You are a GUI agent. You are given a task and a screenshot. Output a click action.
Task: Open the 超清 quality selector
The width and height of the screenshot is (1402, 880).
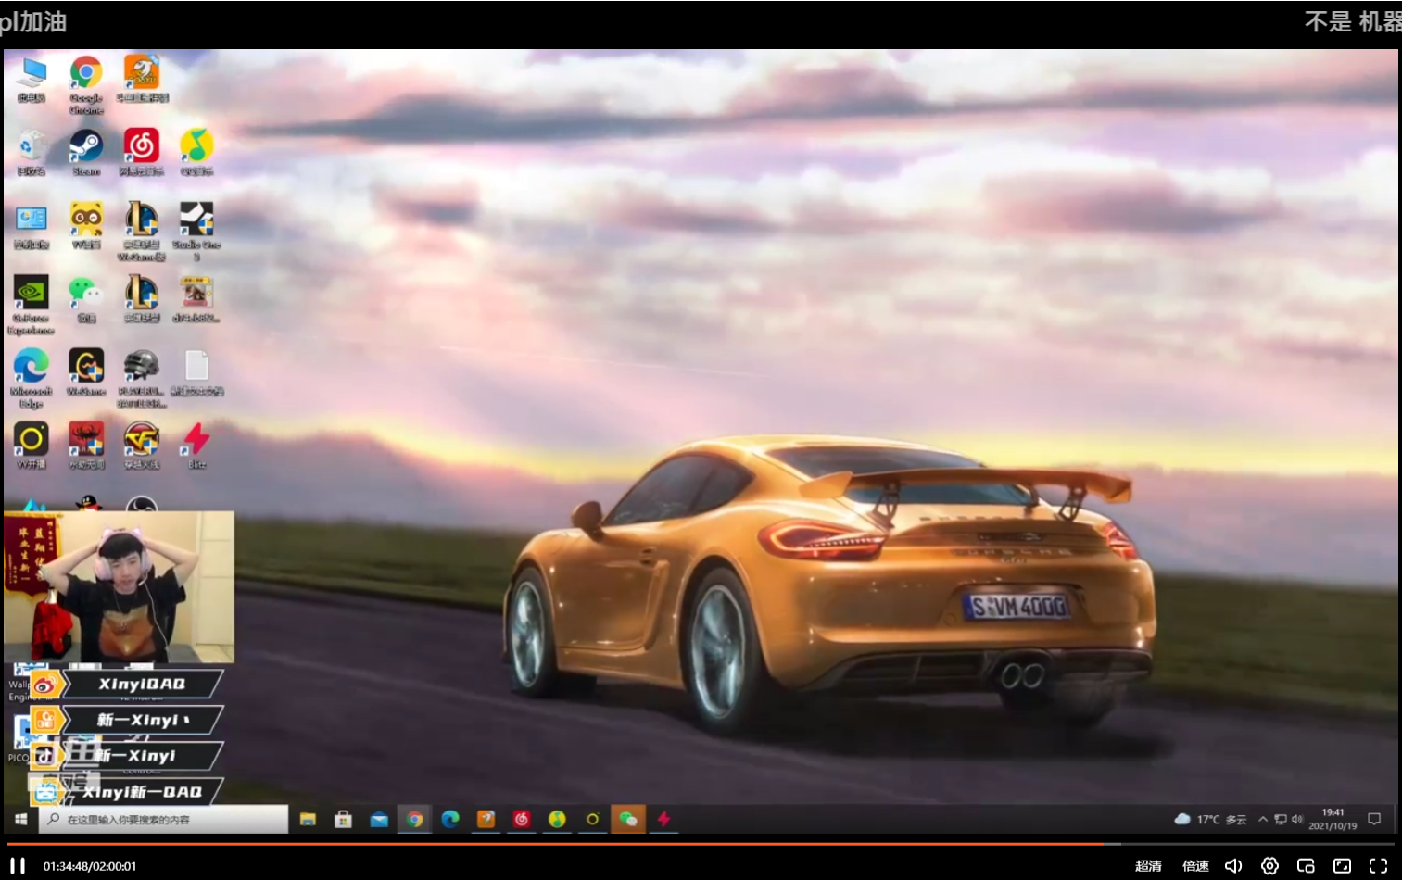(x=1148, y=865)
